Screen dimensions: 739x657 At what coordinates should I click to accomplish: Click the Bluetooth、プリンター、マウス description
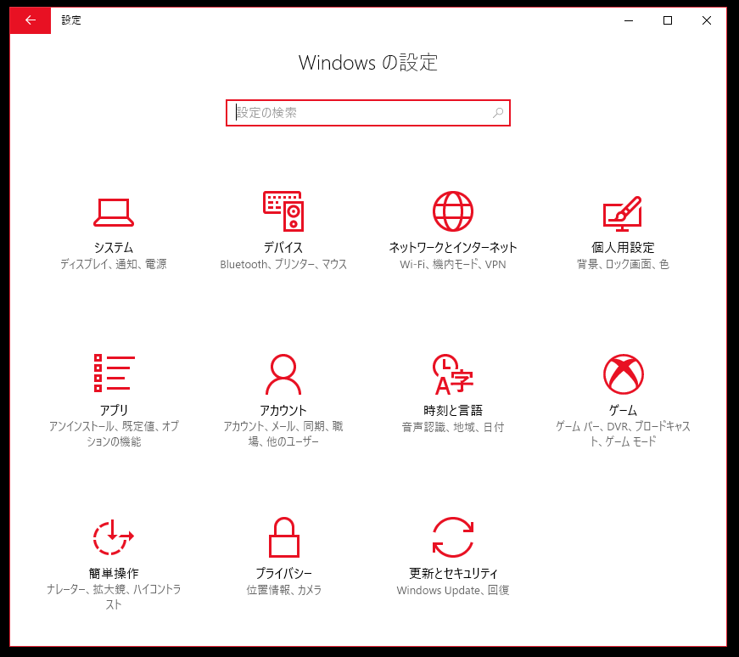click(x=283, y=264)
